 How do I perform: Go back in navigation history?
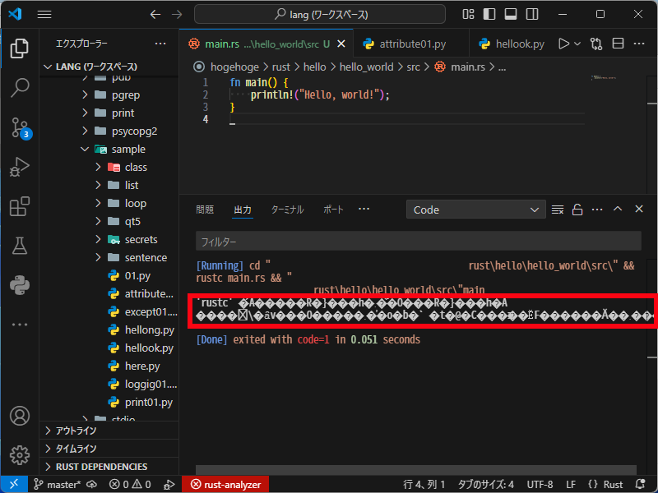pos(155,14)
